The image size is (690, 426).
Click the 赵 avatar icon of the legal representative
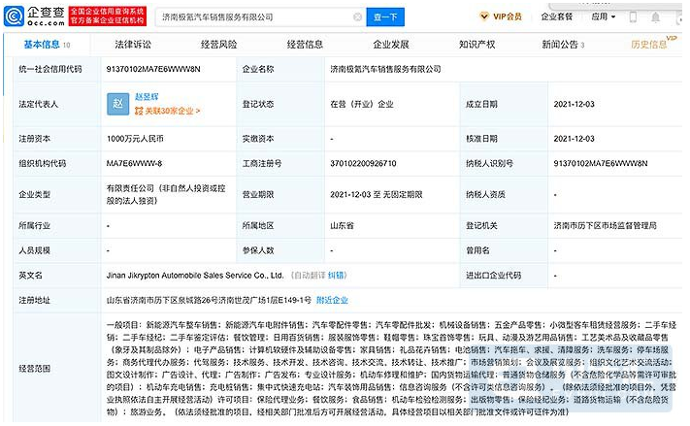(x=118, y=104)
